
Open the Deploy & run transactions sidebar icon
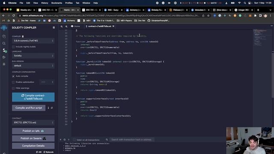point(4,57)
